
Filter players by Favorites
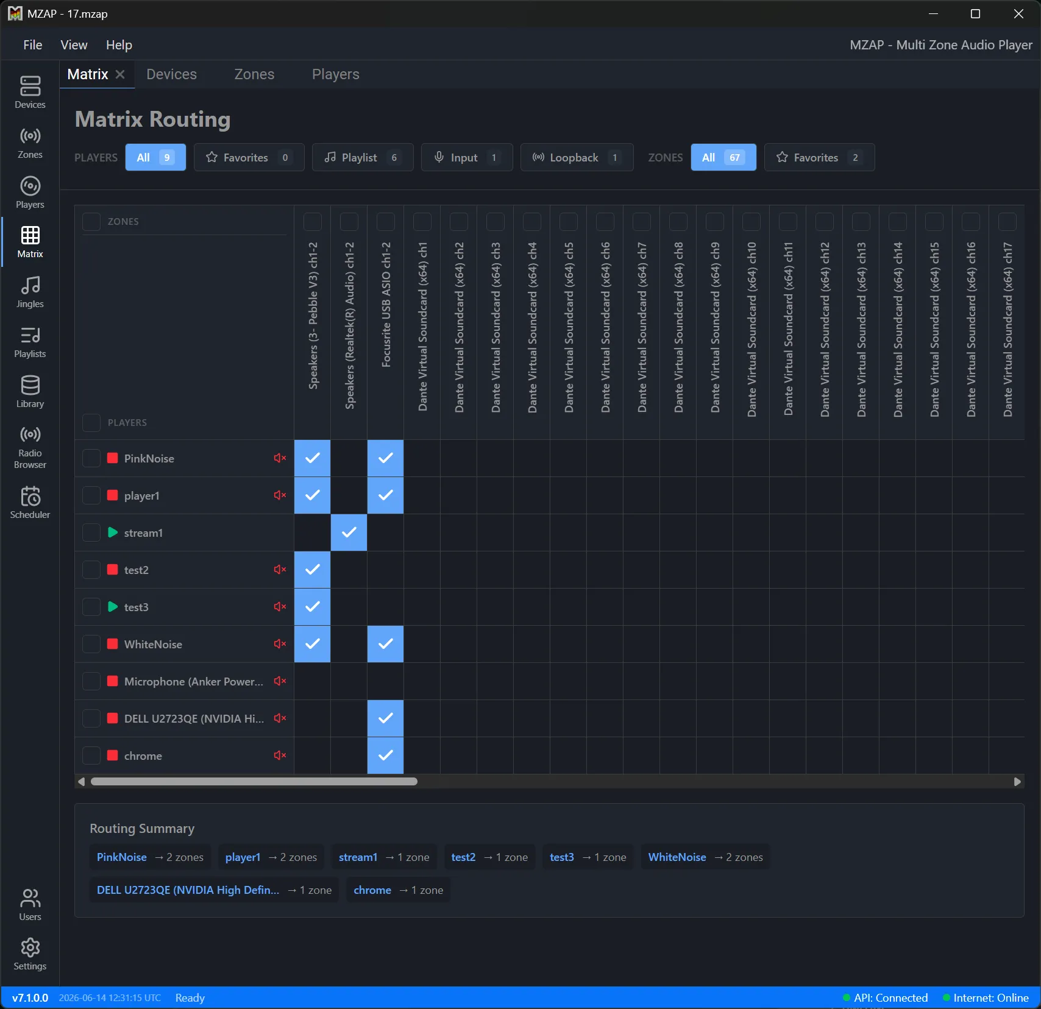click(249, 157)
